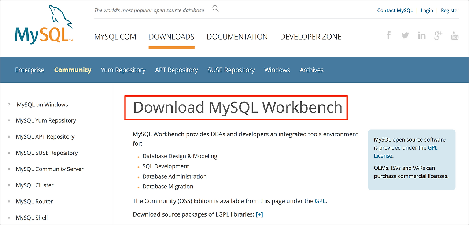Screen dimensions: 469x225
Task: Click the Register link
Action: [450, 10]
